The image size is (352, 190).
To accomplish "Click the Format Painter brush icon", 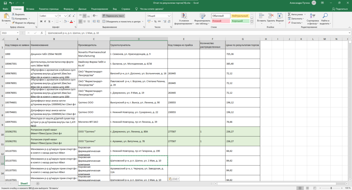I will tap(13, 23).
